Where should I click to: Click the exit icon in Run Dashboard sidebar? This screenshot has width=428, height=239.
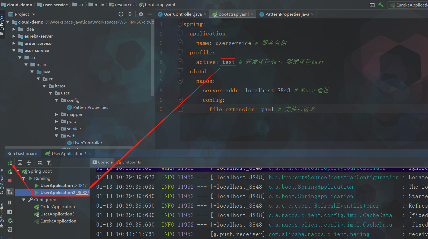[x=10, y=230]
